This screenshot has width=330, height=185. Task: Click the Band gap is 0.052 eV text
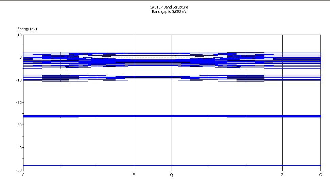pos(169,12)
